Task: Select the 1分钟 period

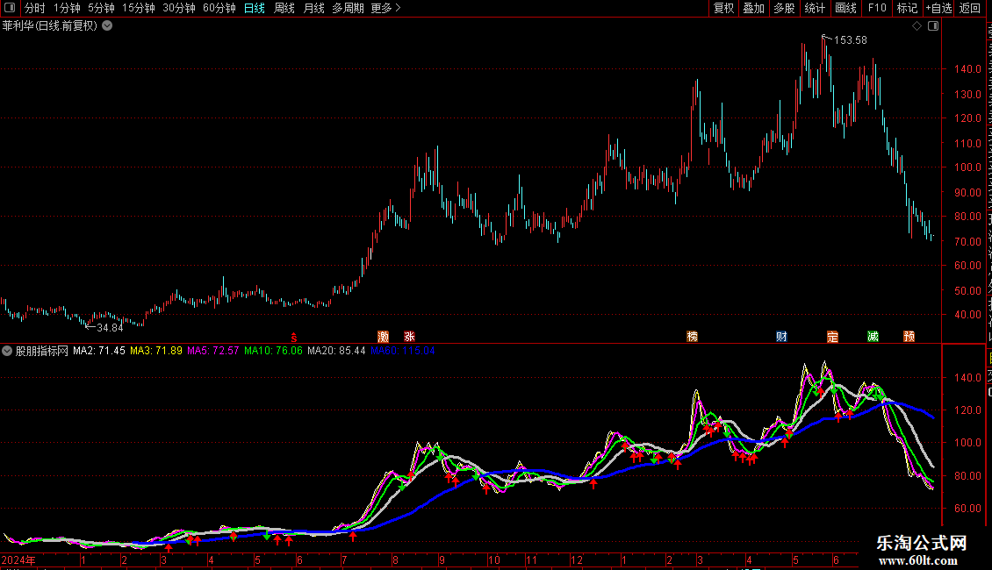Action: point(67,8)
